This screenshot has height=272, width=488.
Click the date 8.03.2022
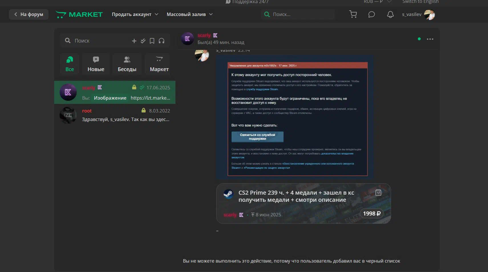tap(159, 111)
